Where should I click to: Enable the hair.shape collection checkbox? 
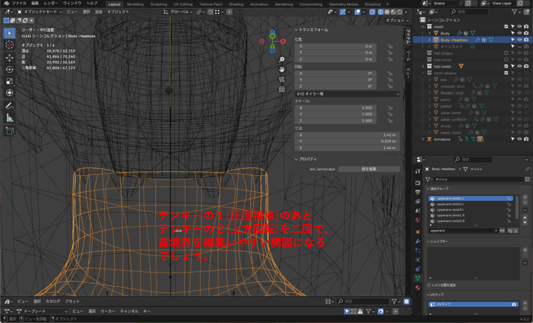[x=506, y=53]
